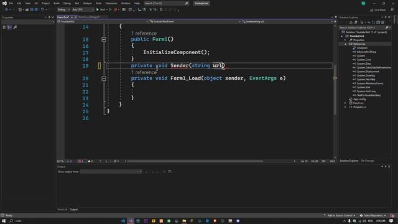Image resolution: width=398 pixels, height=224 pixels.
Task: Select the Microsoft.CSharp reference
Action: (x=366, y=52)
